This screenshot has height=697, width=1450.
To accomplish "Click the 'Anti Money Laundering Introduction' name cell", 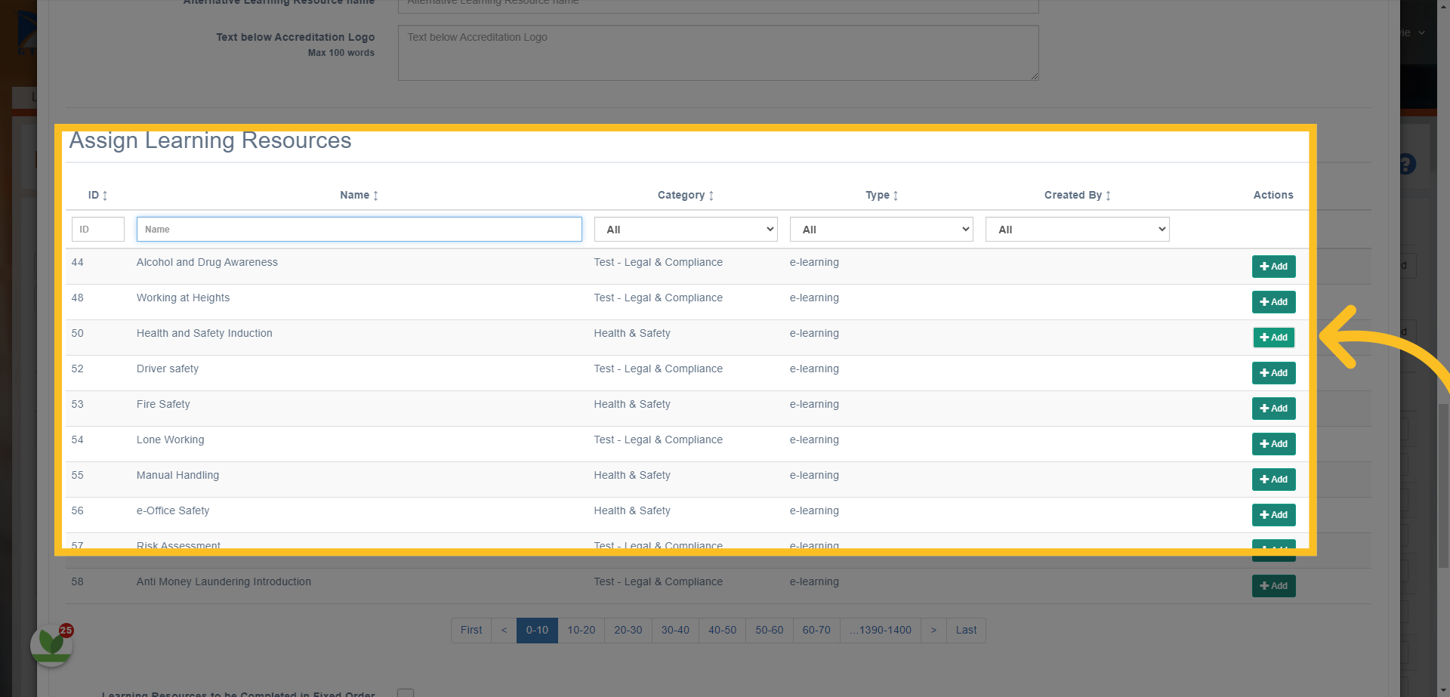I will click(224, 581).
